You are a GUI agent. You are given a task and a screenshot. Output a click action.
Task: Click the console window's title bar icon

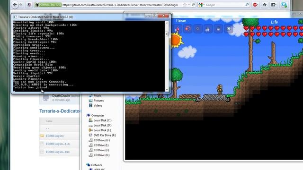pos(15,17)
